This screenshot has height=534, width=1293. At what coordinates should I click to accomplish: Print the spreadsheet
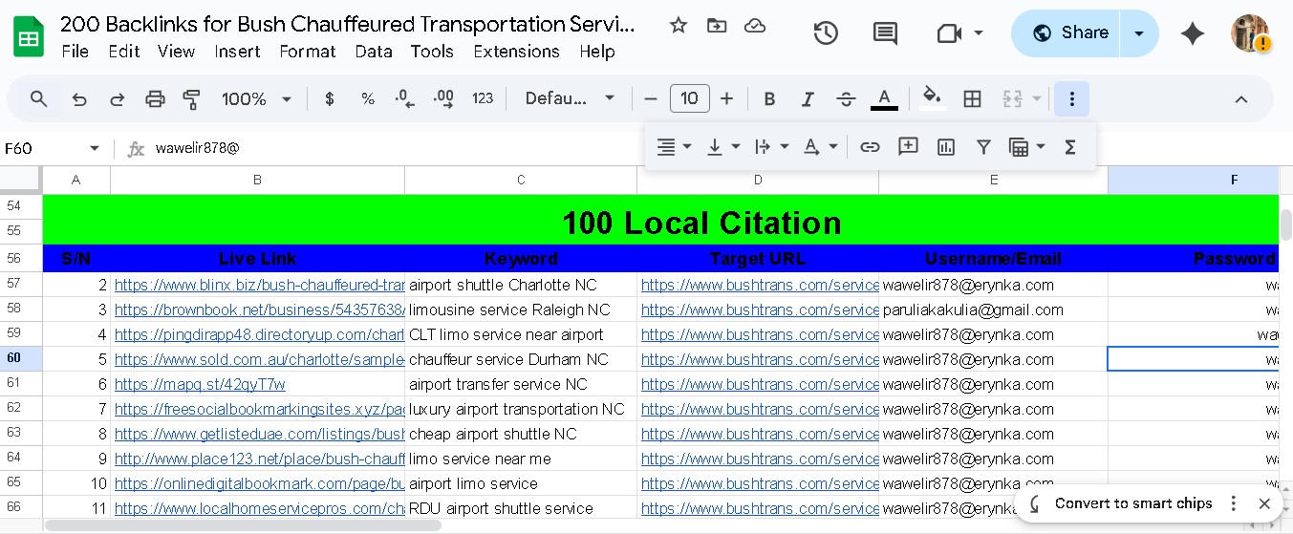point(155,98)
